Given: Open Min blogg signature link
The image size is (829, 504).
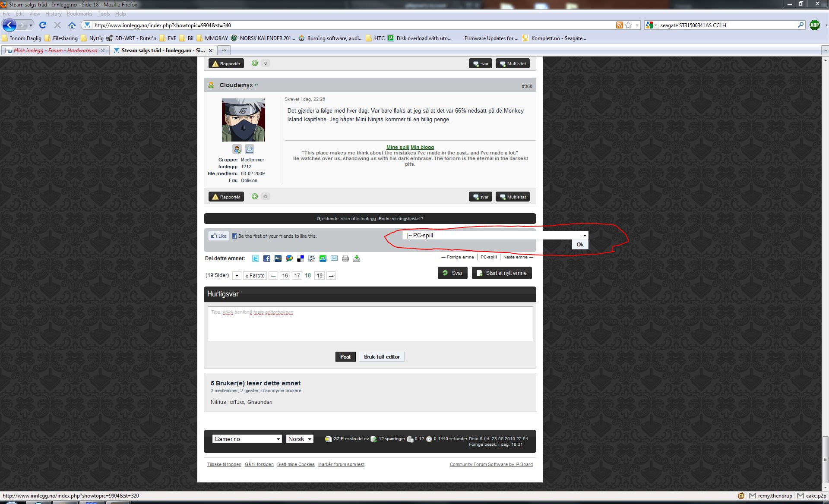Looking at the screenshot, I should pos(422,147).
